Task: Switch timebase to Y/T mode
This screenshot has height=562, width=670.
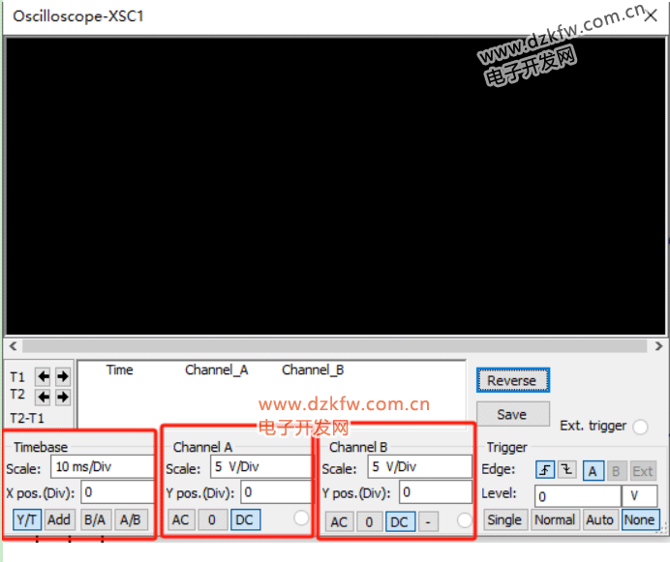Action: coord(26,519)
